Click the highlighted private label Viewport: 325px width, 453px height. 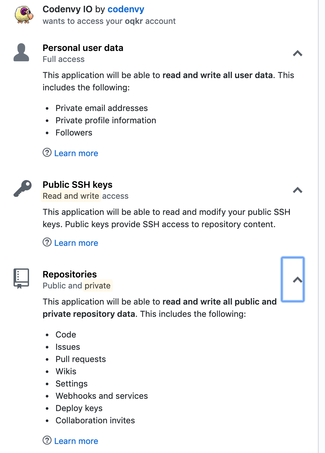pyautogui.click(x=97, y=286)
